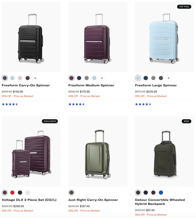Open star rating under Freeform Carry-On Spinner
The image size is (196, 218).
point(10,104)
